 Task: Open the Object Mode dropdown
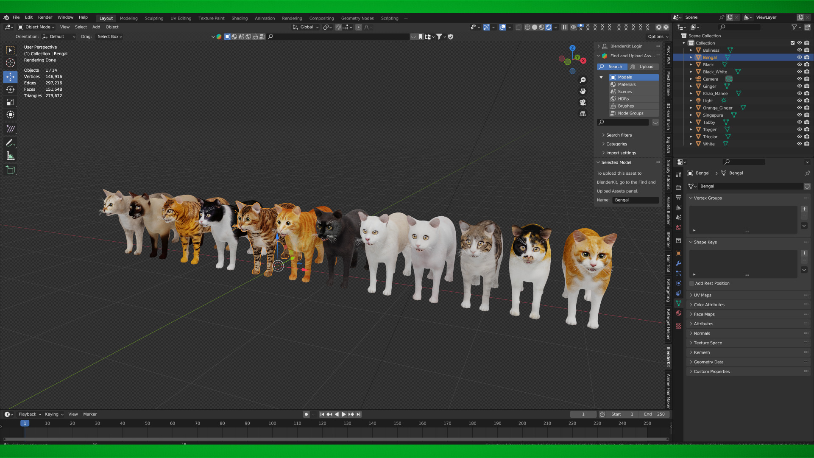click(x=37, y=27)
